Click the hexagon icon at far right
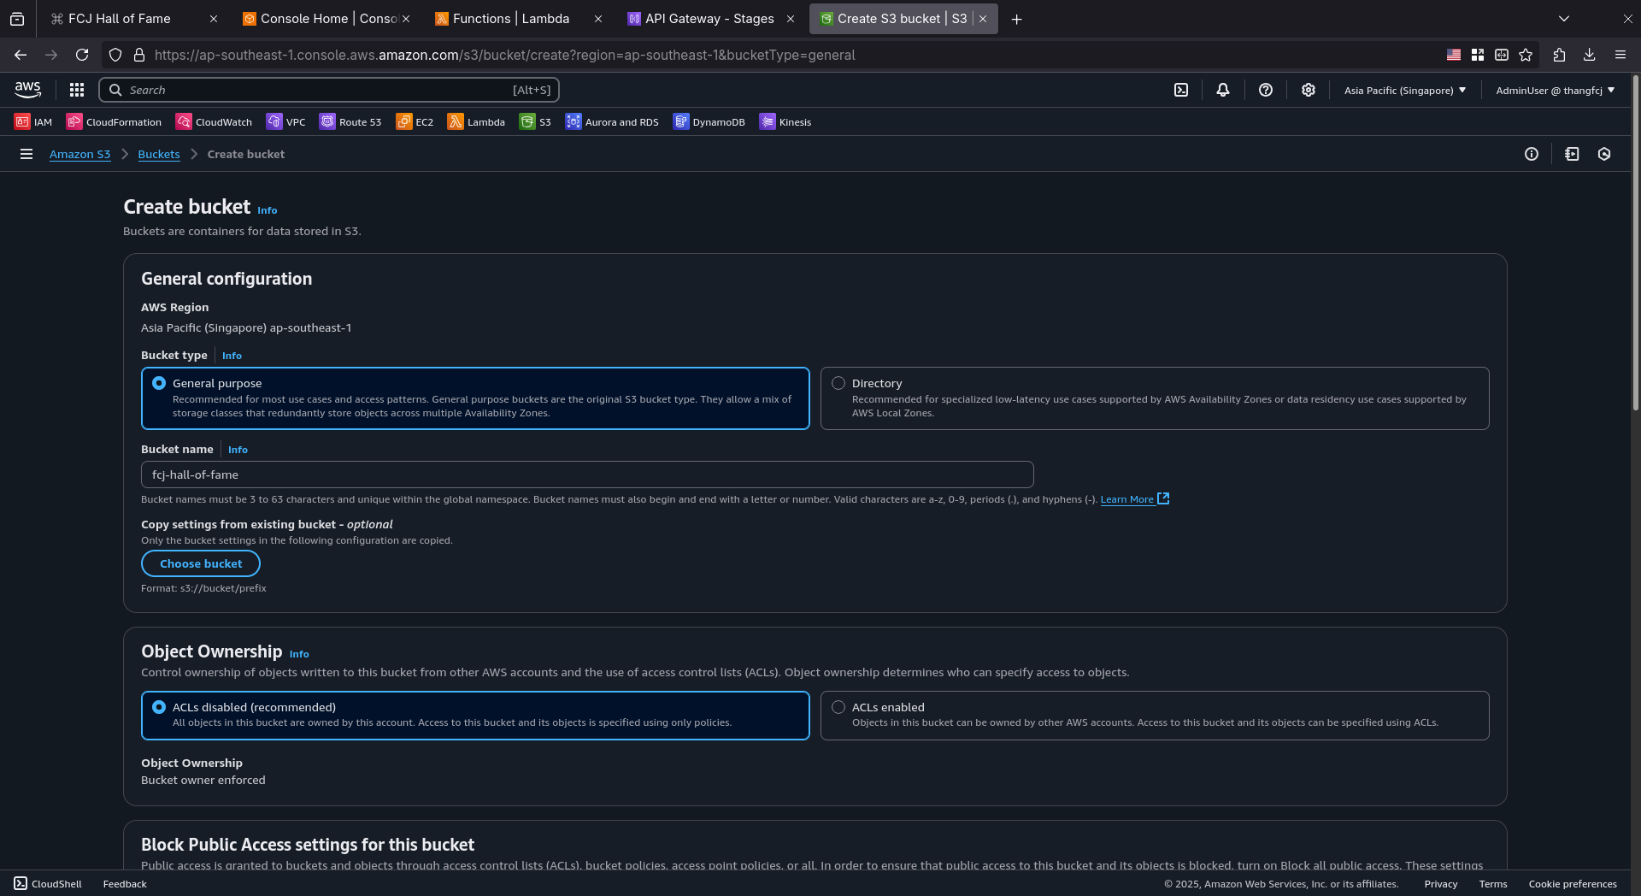 1604,154
